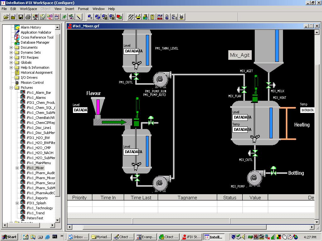
Task: Select Mission Control in the tree
Action: 32,83
